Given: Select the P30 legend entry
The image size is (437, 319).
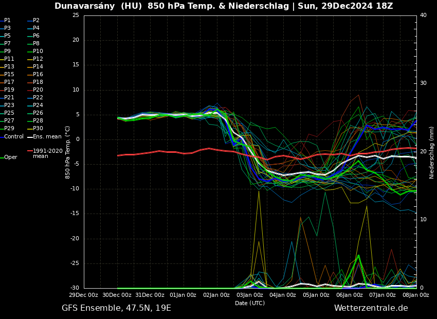Looking at the screenshot, I should tap(38, 129).
